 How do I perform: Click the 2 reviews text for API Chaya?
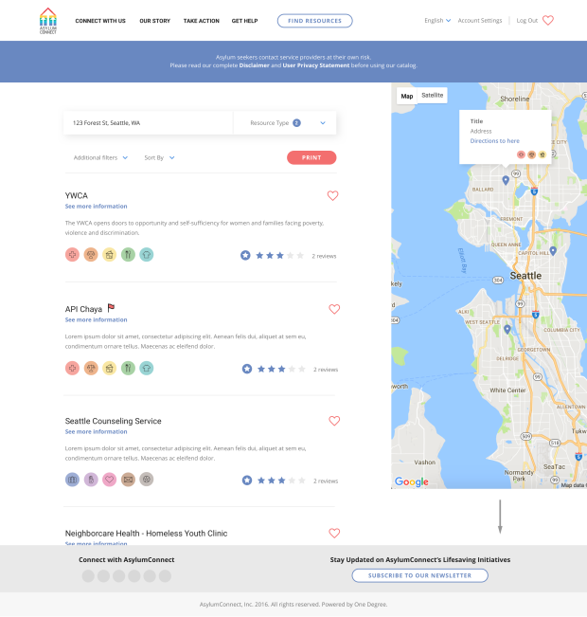326,370
